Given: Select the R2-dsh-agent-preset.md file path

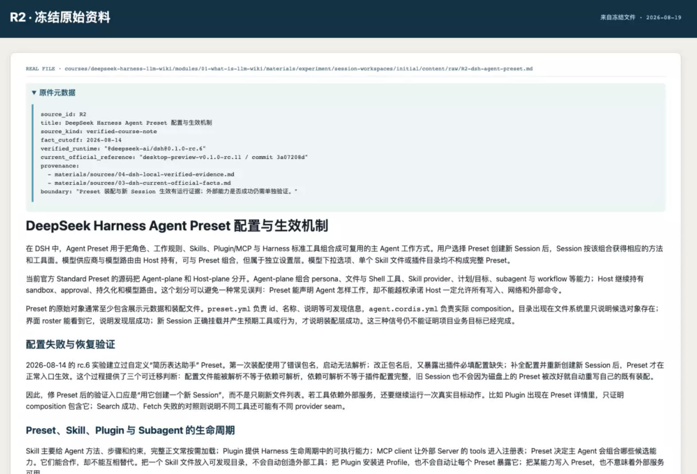Looking at the screenshot, I should (299, 69).
